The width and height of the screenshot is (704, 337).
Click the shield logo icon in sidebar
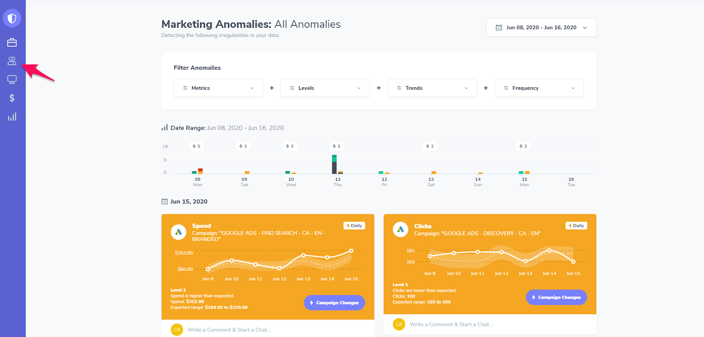[12, 18]
